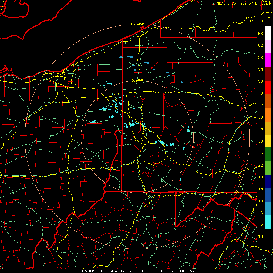The image size is (273, 273).
Task: Click the TH legend label
Action: click(x=261, y=237)
